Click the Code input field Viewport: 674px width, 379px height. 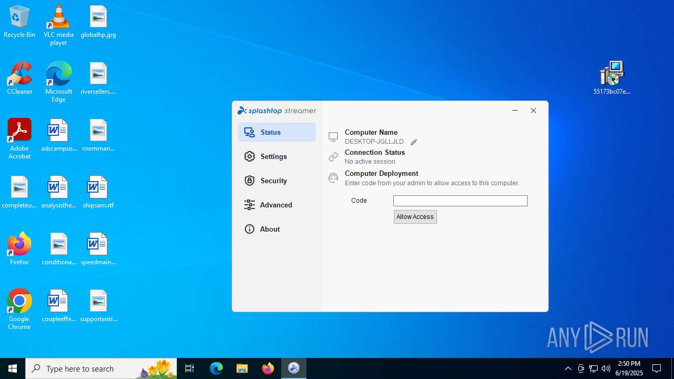(460, 201)
